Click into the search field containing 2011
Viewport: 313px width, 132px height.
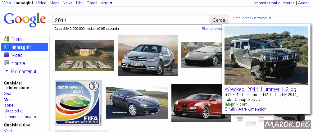(131, 20)
